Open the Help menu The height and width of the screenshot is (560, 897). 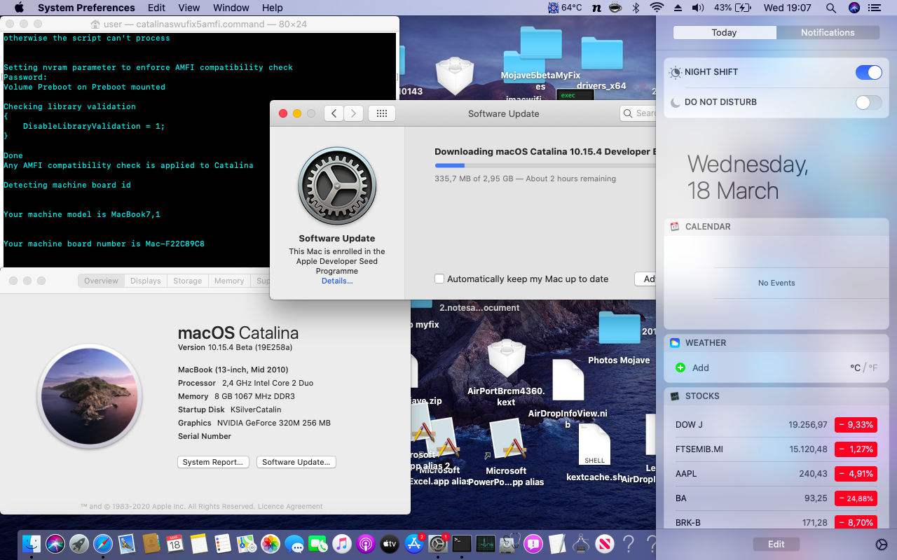(273, 8)
